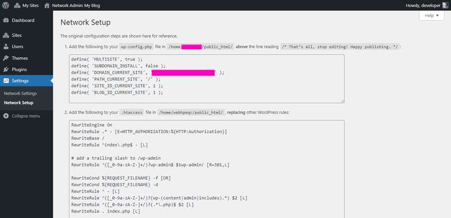Click the Plugins plug icon
The height and width of the screenshot is (218, 451).
tap(6, 69)
